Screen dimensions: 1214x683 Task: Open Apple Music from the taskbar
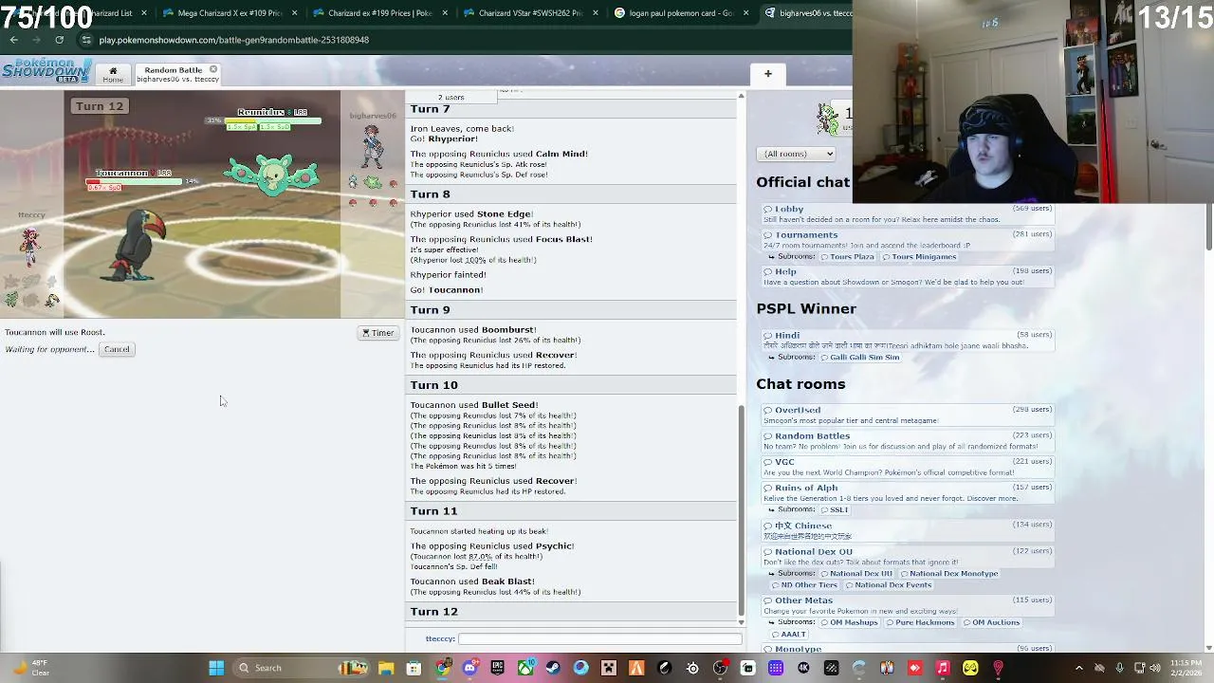coord(943,668)
